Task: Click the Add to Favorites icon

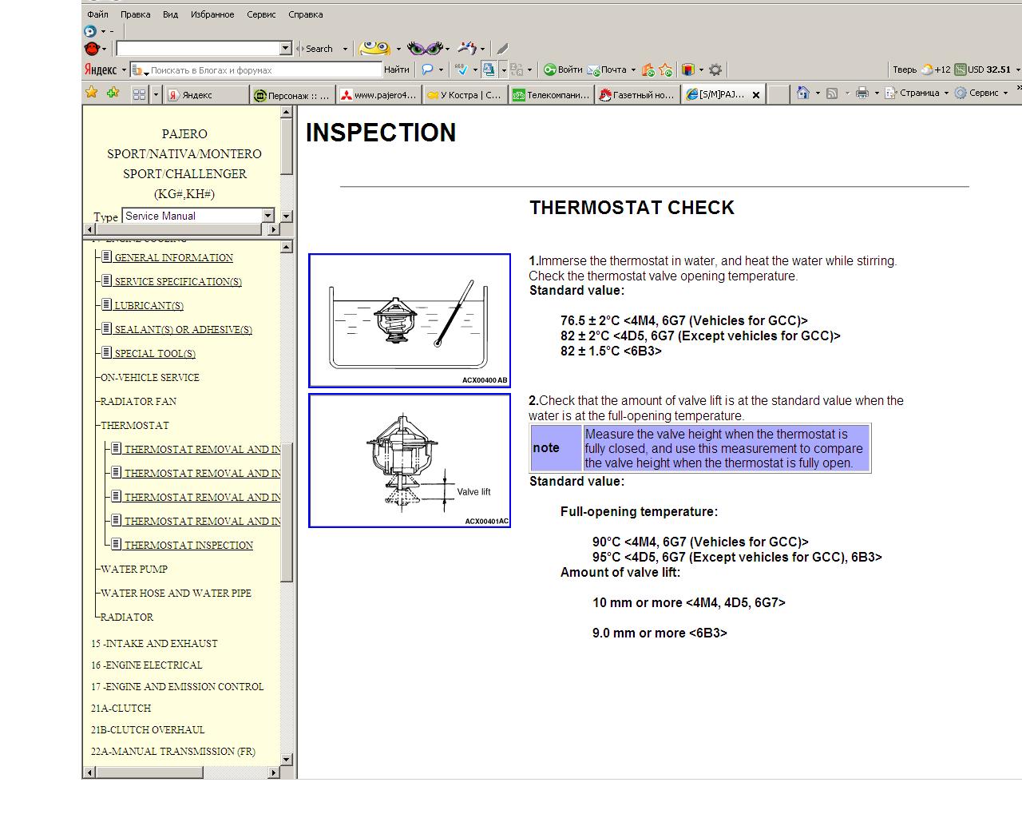Action: click(113, 93)
